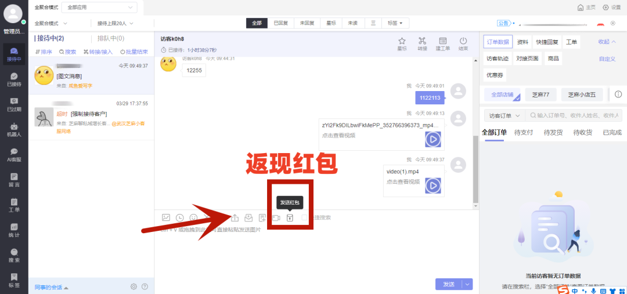Open the 已过期 sidebar section
This screenshot has width=627, height=294.
click(14, 104)
